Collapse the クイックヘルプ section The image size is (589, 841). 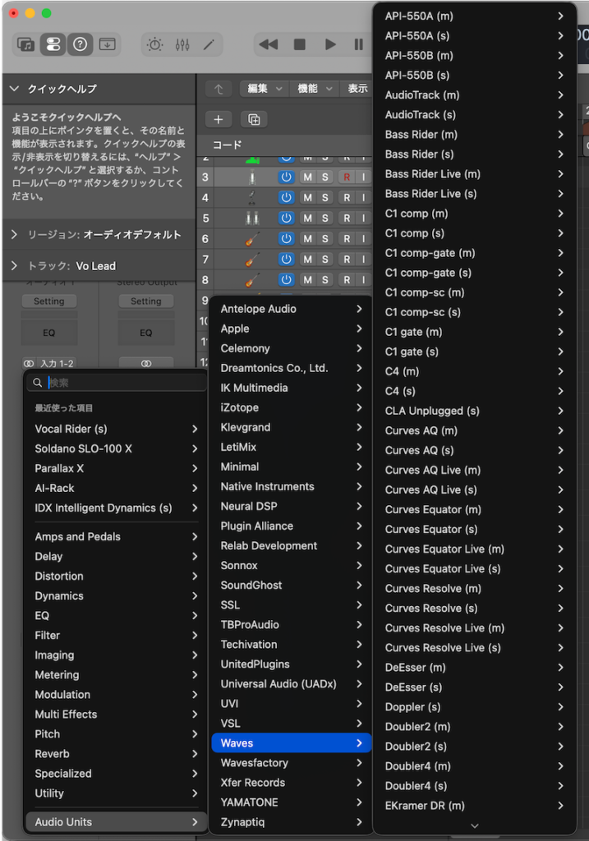15,89
